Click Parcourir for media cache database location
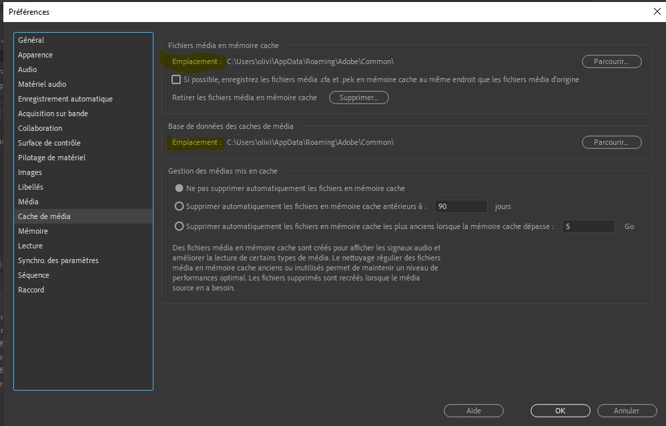 coord(611,142)
